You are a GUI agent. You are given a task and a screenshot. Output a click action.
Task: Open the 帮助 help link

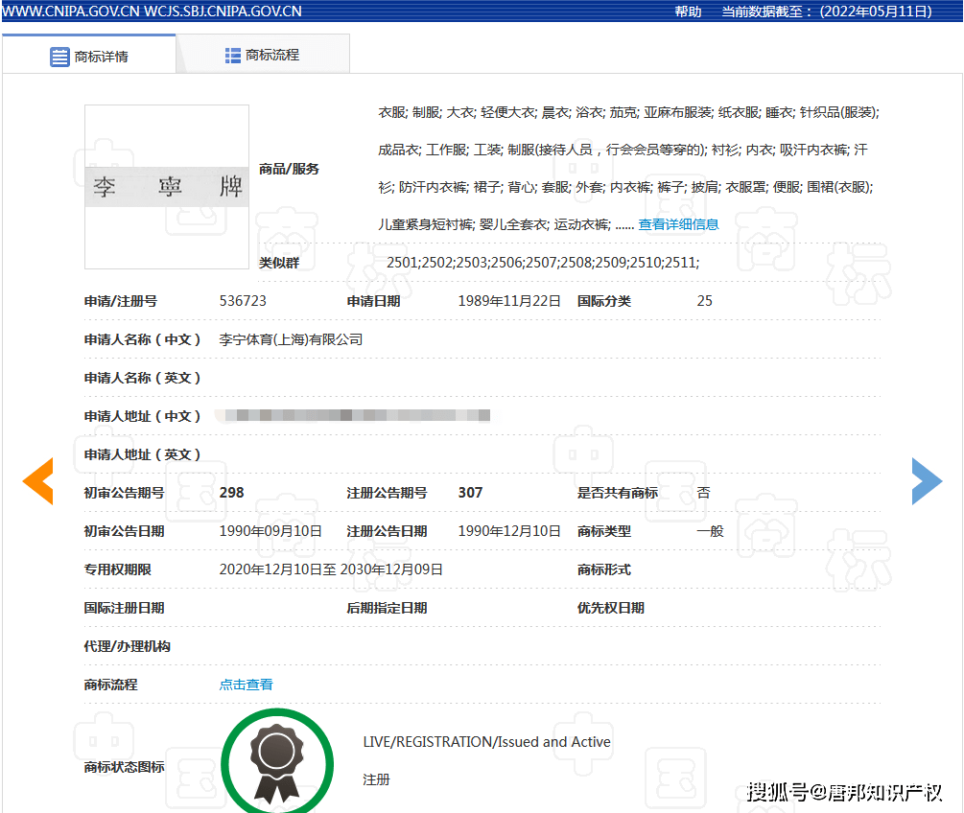click(688, 12)
